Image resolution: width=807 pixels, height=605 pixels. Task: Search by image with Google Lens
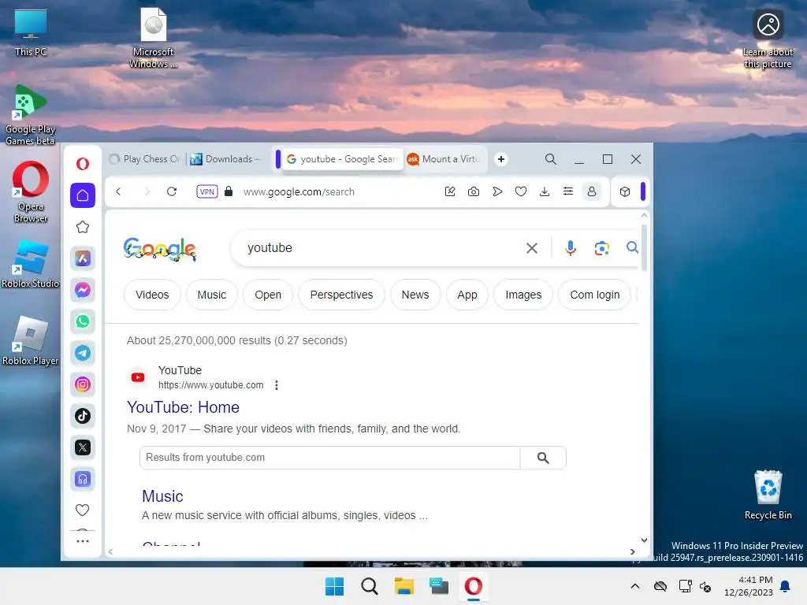tap(601, 248)
